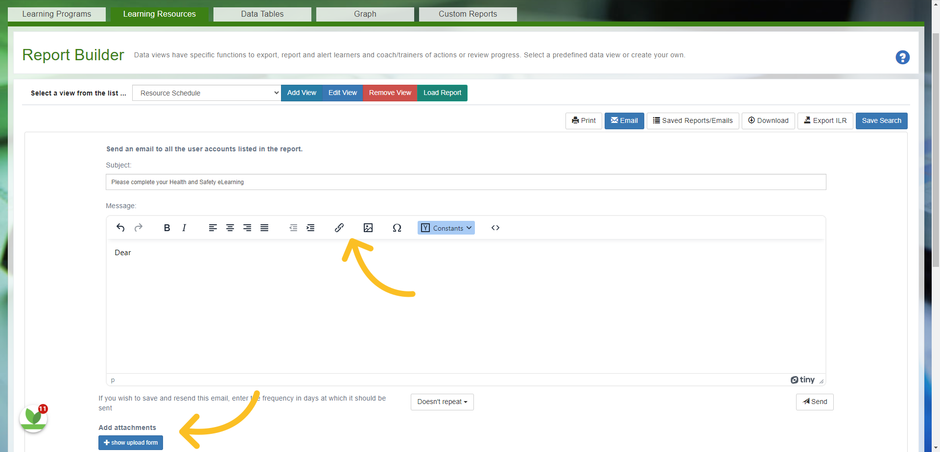The width and height of the screenshot is (940, 452).
Task: Open the Custom Reports tab
Action: pos(468,14)
